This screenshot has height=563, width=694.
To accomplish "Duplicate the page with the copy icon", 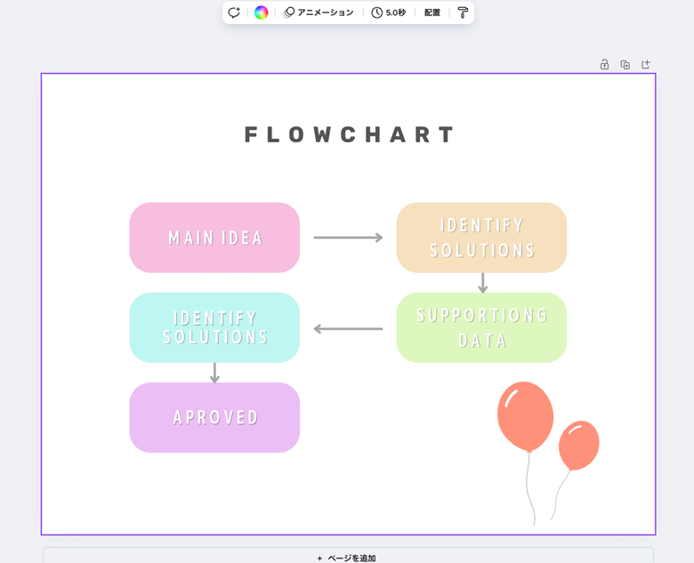I will (x=625, y=65).
